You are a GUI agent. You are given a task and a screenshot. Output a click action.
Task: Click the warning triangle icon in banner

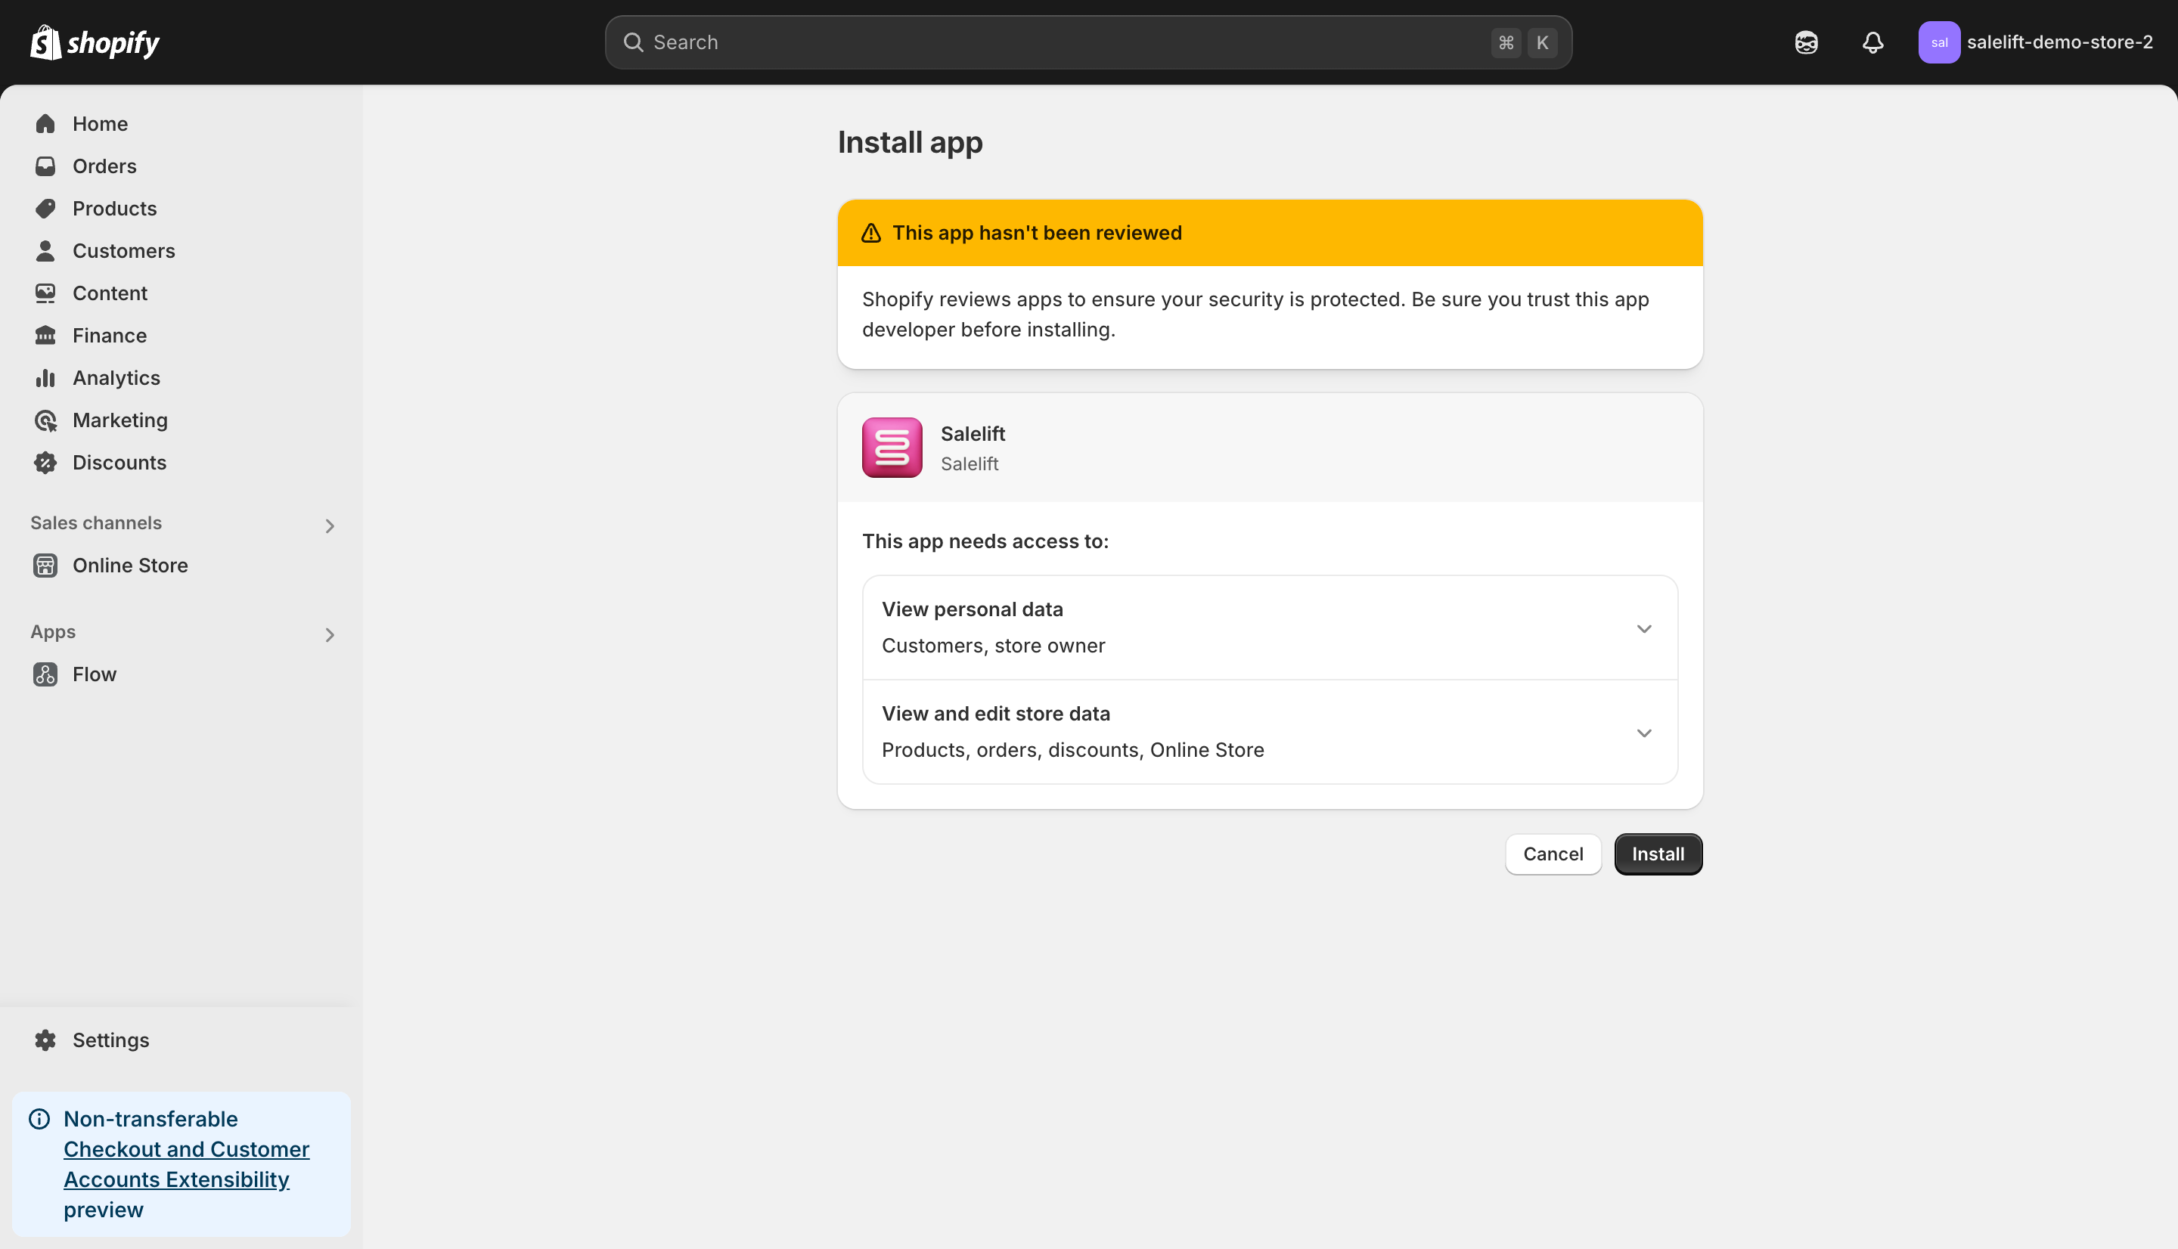click(870, 232)
